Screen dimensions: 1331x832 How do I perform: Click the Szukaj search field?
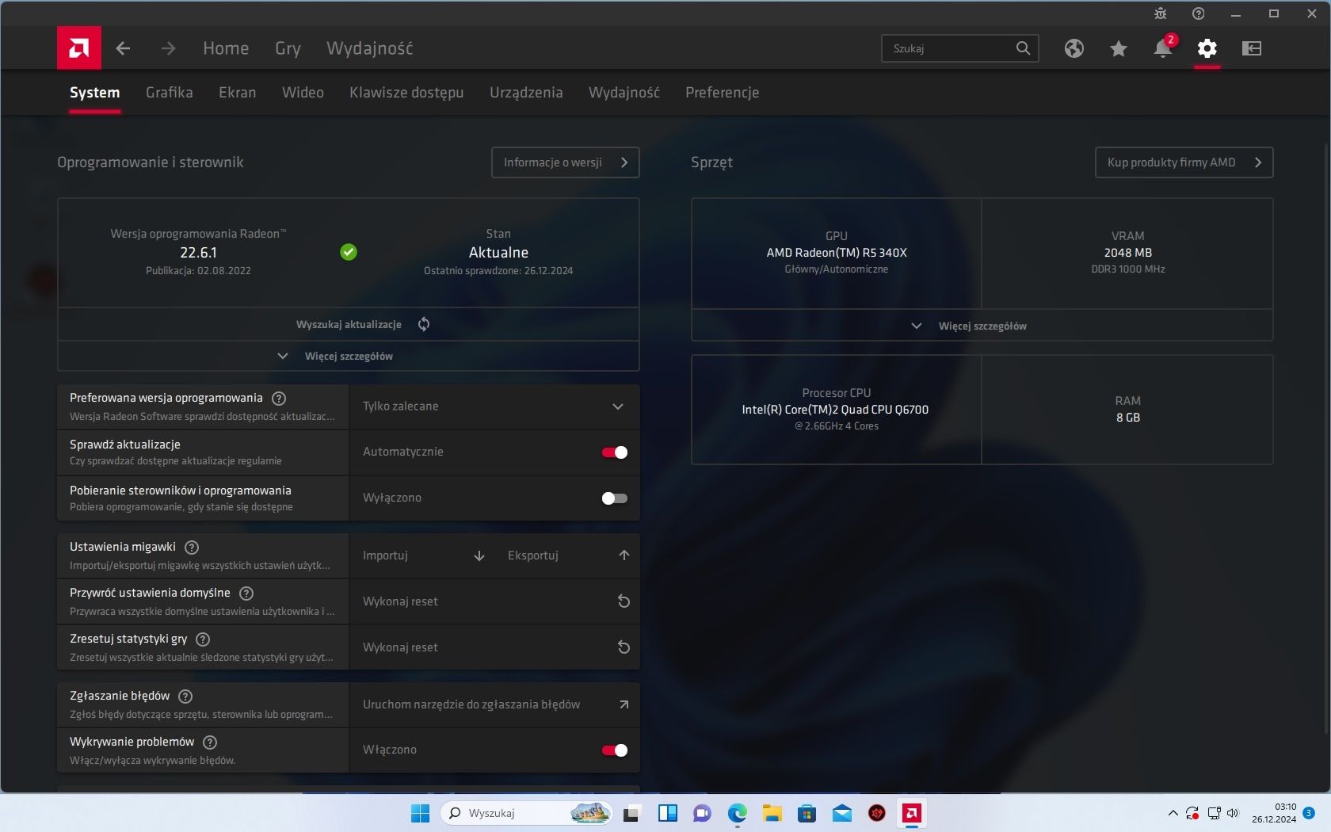coord(959,48)
